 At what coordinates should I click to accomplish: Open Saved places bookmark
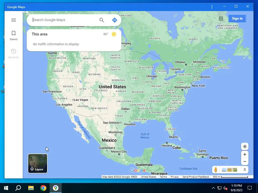14,35
